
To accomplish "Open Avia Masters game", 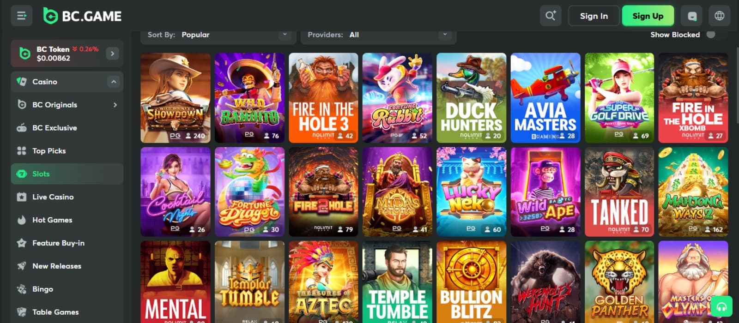I will click(545, 98).
